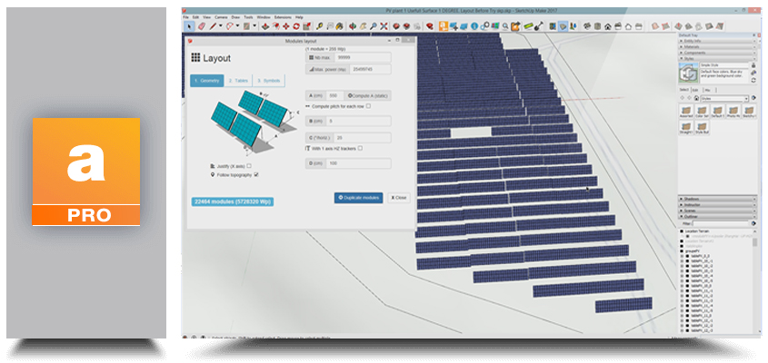Expand the Components tray panel

(x=718, y=53)
